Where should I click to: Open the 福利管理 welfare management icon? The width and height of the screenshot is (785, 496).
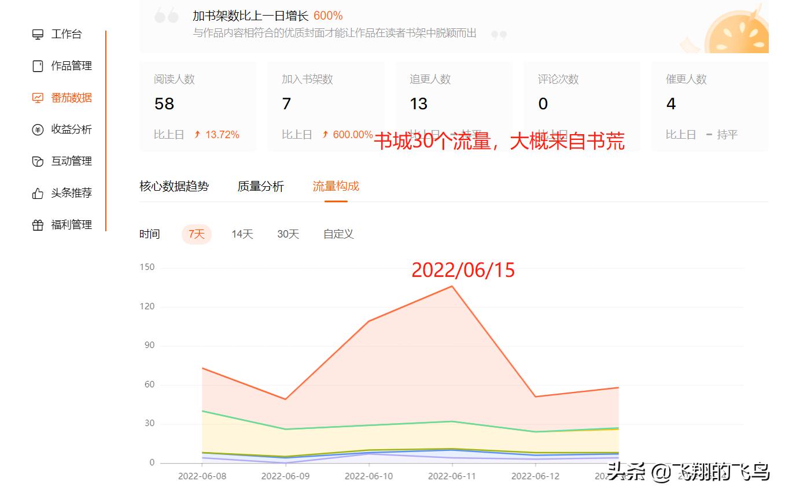pos(37,224)
